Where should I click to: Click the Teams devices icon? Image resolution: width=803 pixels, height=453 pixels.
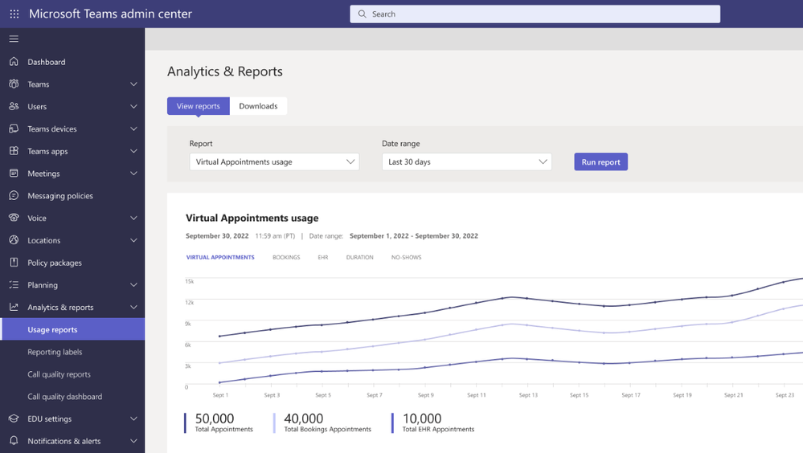pyautogui.click(x=14, y=129)
